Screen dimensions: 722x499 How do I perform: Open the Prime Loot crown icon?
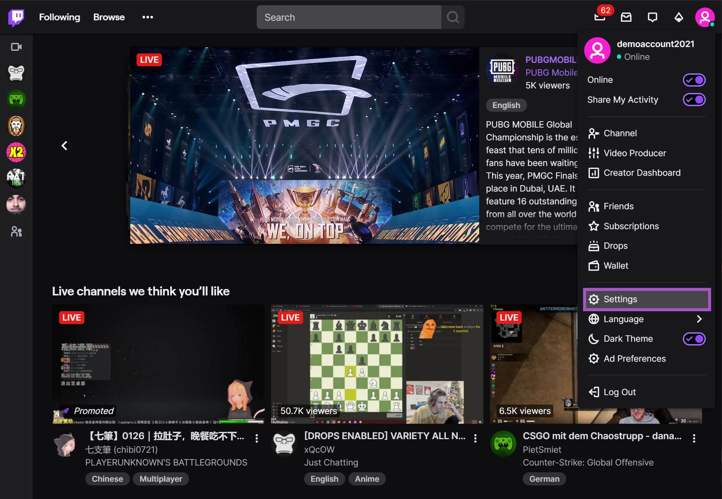[x=600, y=17]
